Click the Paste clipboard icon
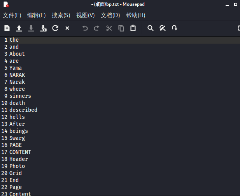 tap(133, 28)
